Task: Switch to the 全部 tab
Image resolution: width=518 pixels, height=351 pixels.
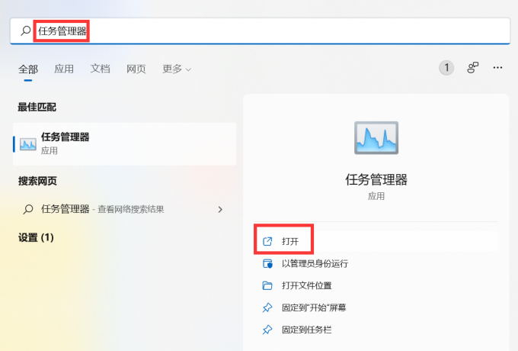Action: pyautogui.click(x=28, y=69)
